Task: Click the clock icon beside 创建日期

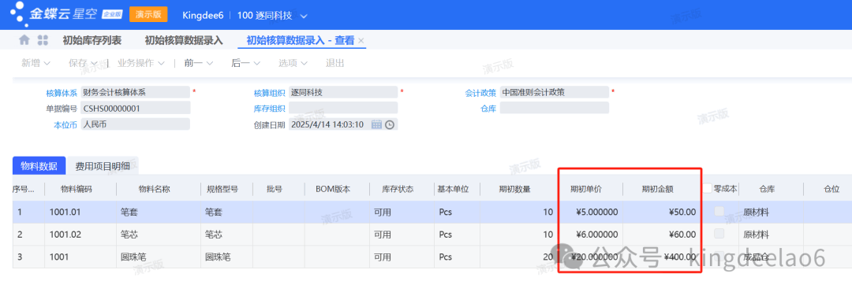Action: [x=390, y=124]
